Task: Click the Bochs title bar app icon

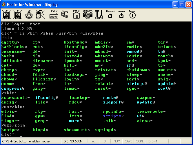Action: click(x=4, y=5)
